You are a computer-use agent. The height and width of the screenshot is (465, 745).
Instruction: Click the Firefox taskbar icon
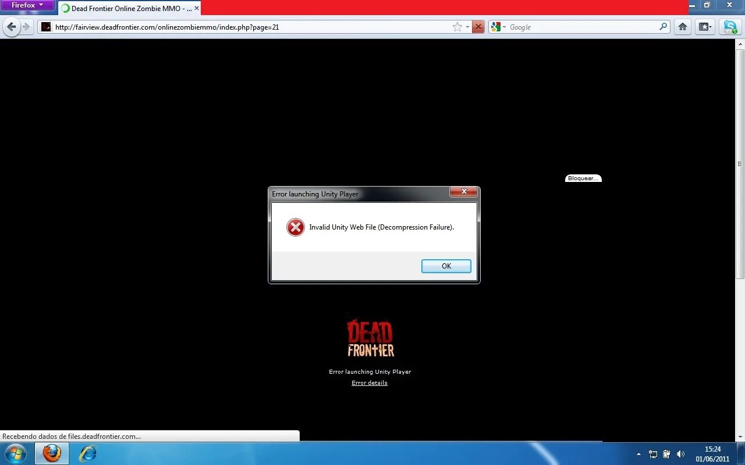click(52, 453)
